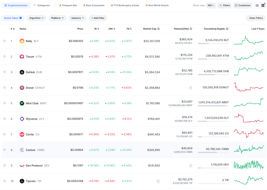Sort by Name column header
Viewport: 267px width, 190px height.
pyautogui.click(x=23, y=29)
